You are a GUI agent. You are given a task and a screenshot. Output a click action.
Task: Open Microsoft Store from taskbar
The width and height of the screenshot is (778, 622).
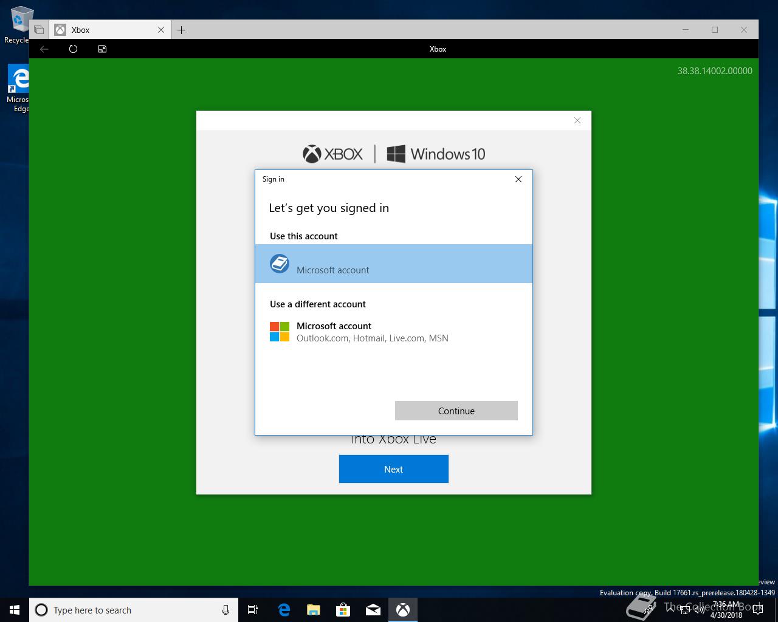pos(343,610)
